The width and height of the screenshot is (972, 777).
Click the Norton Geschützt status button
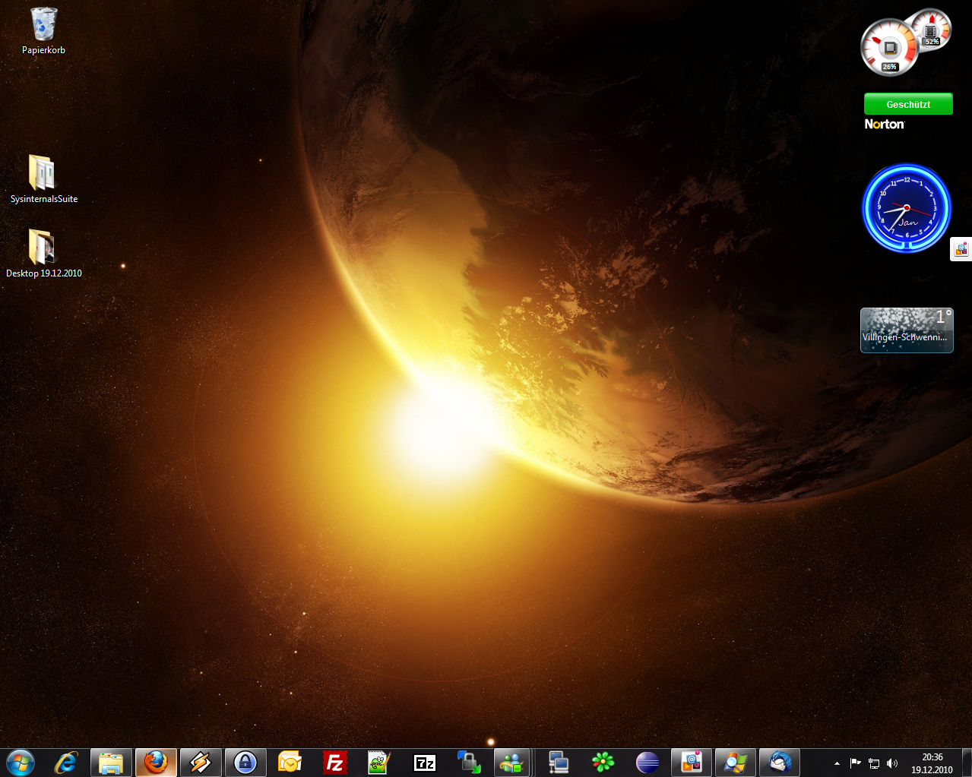tap(908, 104)
